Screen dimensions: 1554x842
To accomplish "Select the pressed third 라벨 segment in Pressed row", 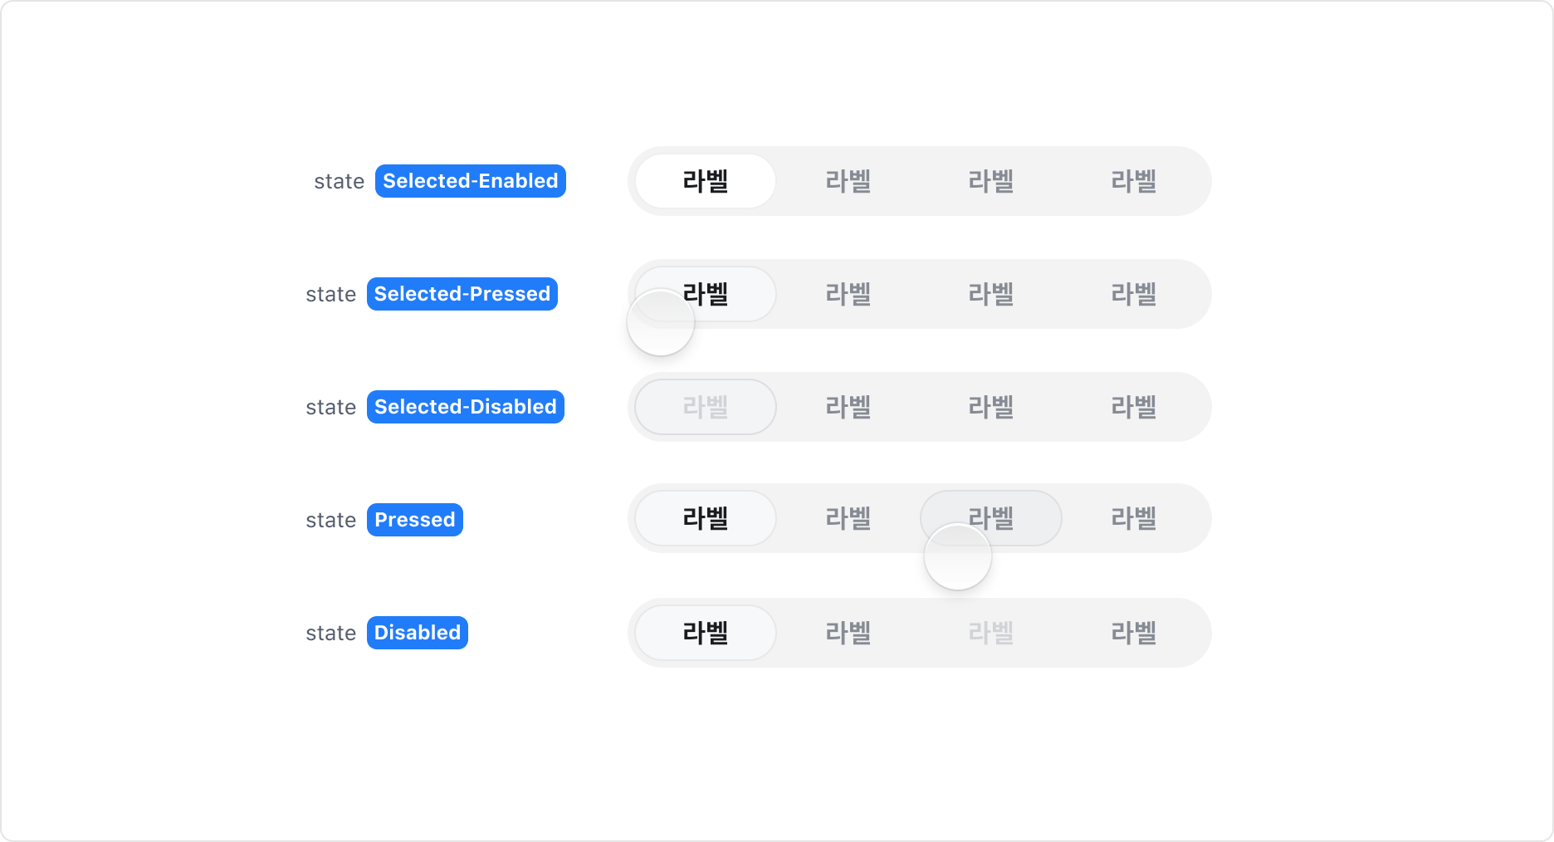I will 990,518.
